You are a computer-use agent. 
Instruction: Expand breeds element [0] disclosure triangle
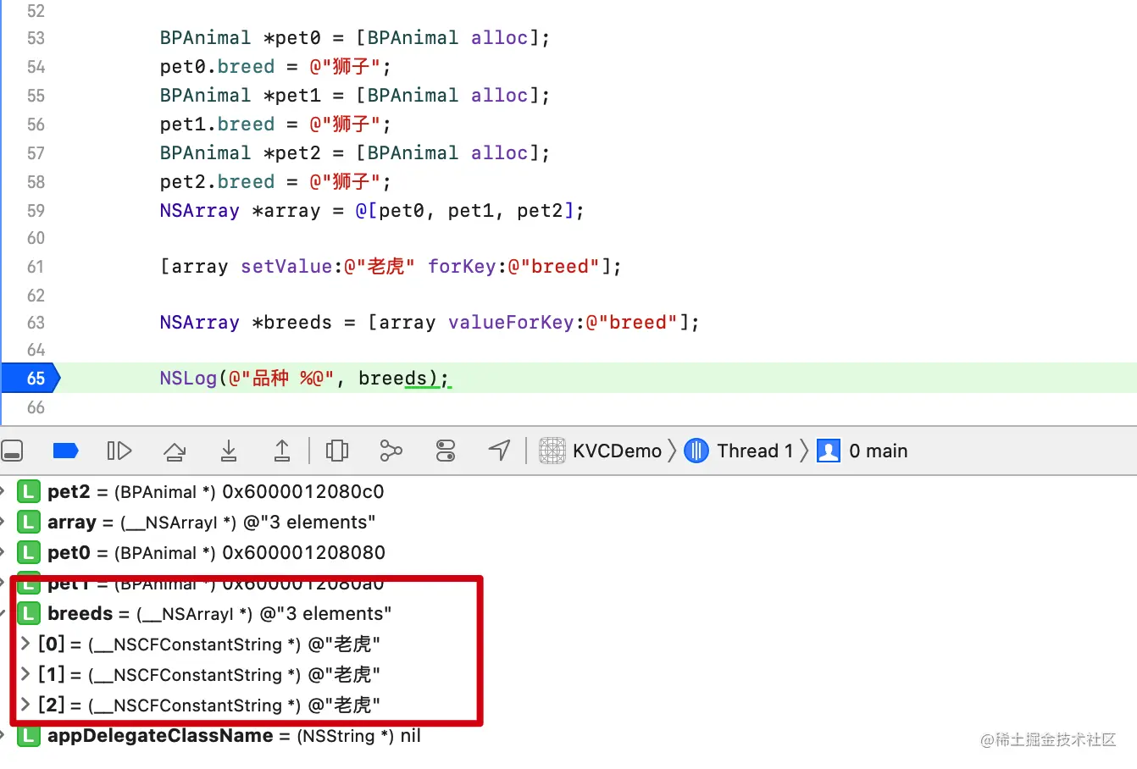[25, 644]
